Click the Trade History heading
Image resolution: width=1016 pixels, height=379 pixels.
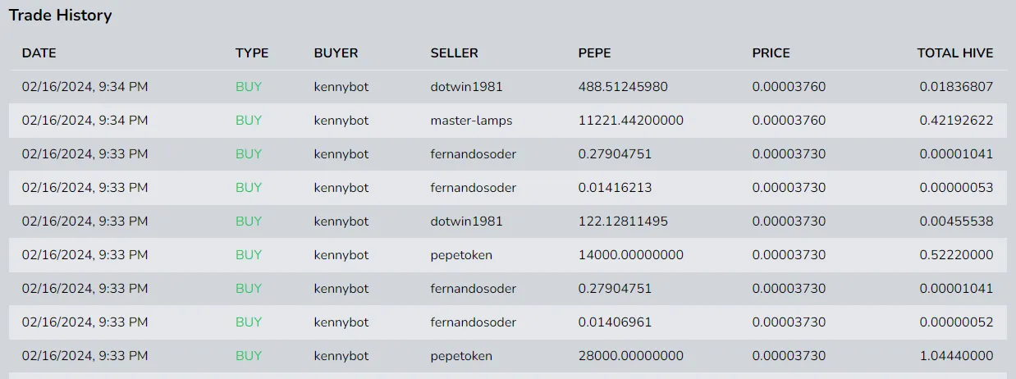(x=61, y=16)
